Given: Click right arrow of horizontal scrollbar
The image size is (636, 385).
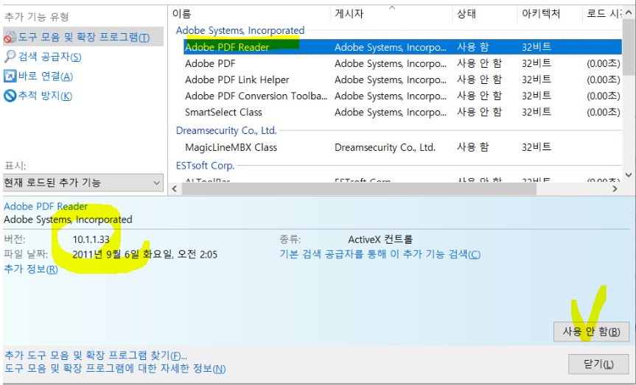Looking at the screenshot, I should (x=615, y=189).
